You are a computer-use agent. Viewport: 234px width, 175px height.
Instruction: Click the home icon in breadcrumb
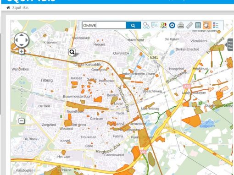[x=8, y=8]
